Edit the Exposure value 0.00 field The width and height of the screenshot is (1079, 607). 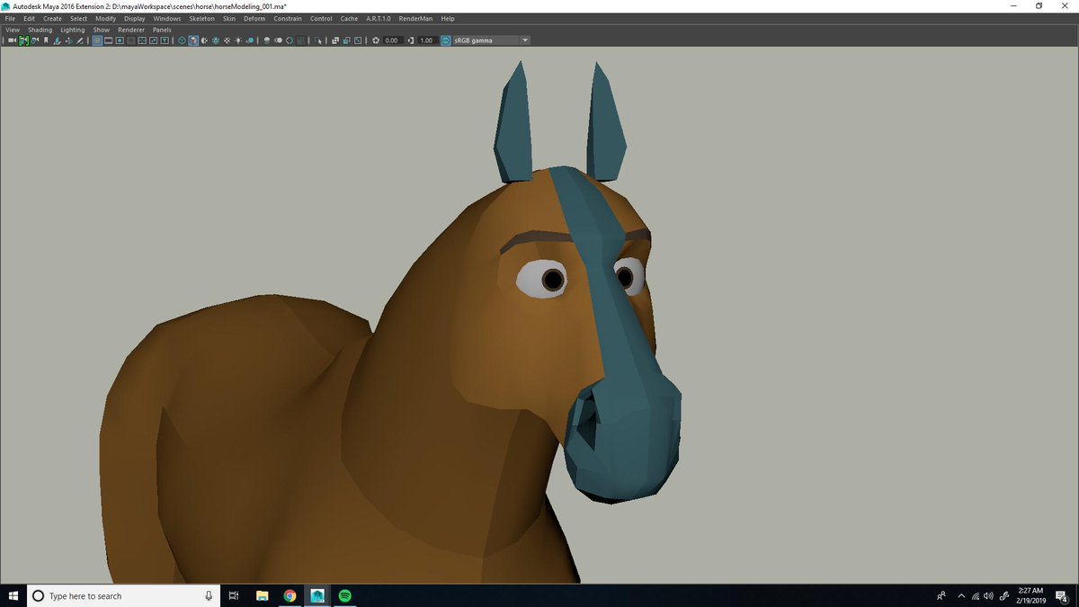point(393,40)
